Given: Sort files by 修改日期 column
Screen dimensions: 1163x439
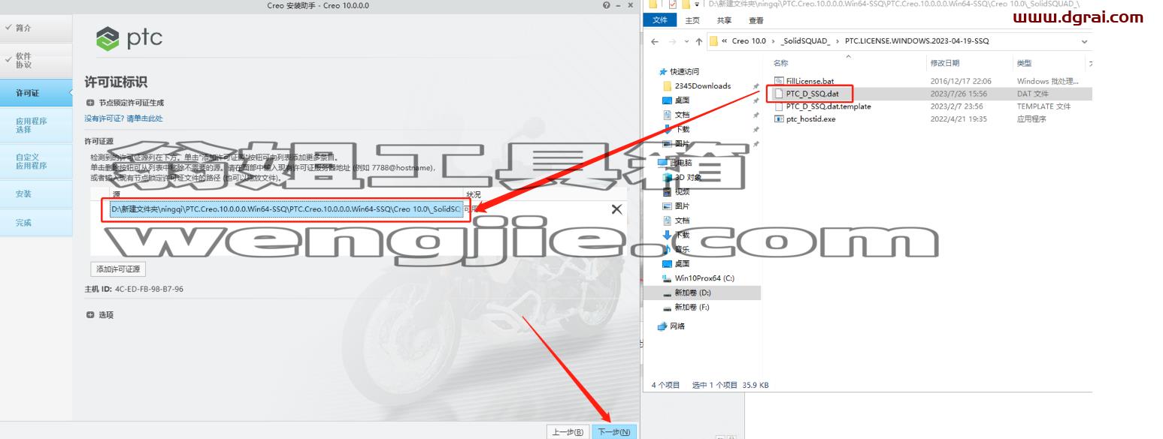Looking at the screenshot, I should point(945,63).
